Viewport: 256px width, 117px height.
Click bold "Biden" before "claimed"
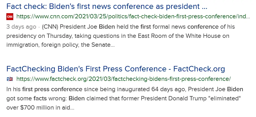pyautogui.click(x=76, y=98)
